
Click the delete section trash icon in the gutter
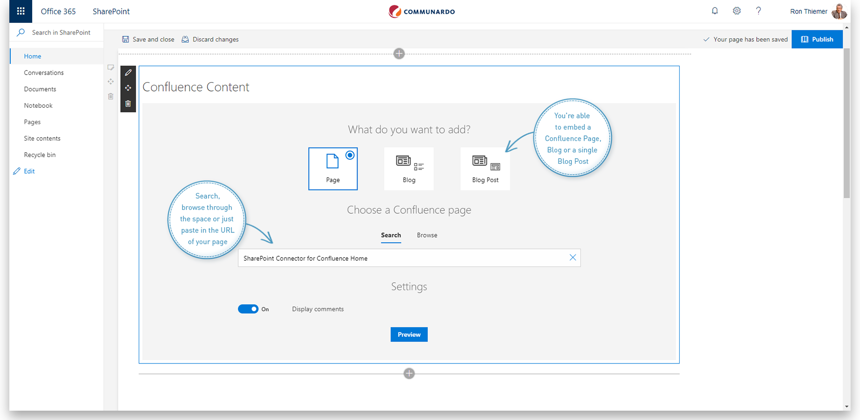111,96
